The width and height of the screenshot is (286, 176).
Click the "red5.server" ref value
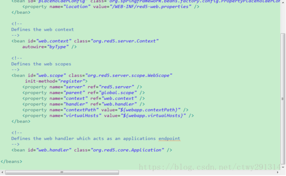click(117, 87)
